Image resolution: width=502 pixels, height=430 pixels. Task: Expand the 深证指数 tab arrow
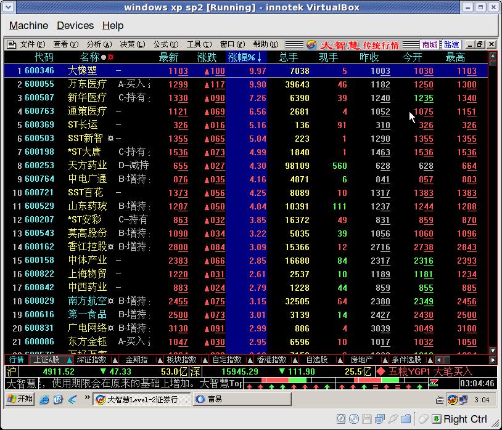[x=115, y=360]
